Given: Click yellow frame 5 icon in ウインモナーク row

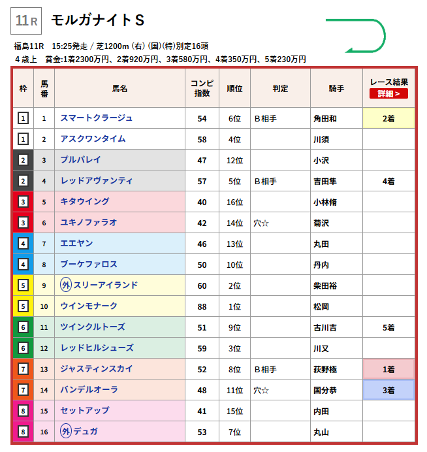Looking at the screenshot, I should [23, 306].
